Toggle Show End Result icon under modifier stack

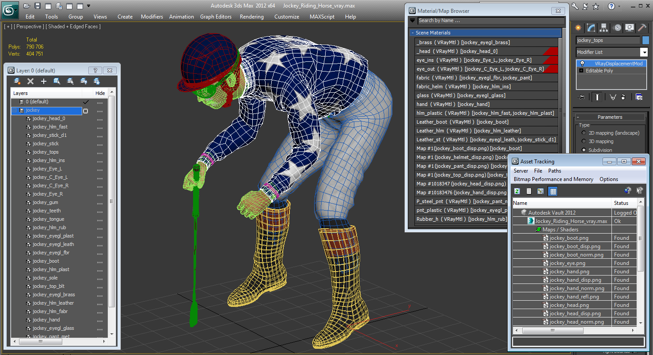click(x=597, y=97)
